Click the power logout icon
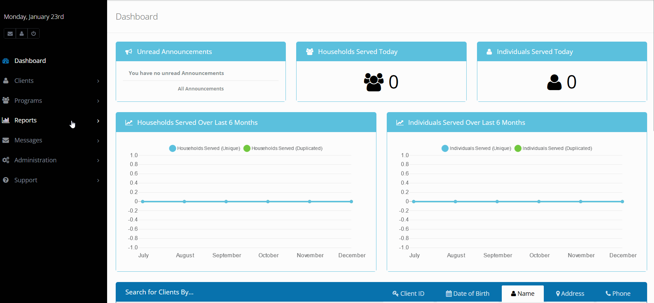 pos(33,34)
